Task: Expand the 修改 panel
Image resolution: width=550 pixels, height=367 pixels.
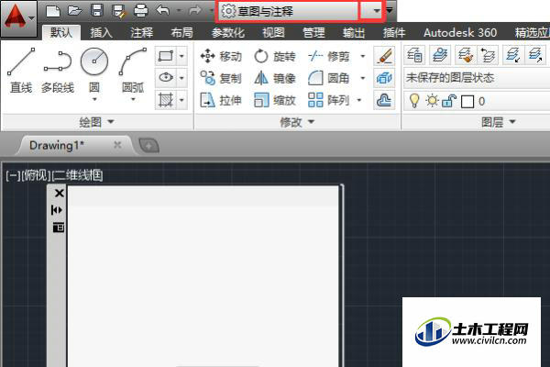Action: point(297,122)
